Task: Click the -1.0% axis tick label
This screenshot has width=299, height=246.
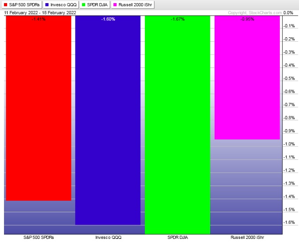Action: 289,144
